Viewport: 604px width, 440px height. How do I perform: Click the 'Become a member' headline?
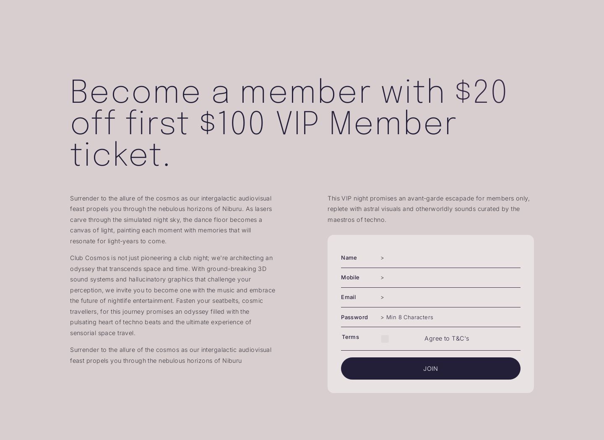(289, 122)
